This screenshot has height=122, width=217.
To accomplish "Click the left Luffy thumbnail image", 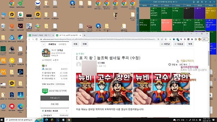I will click(x=104, y=89).
